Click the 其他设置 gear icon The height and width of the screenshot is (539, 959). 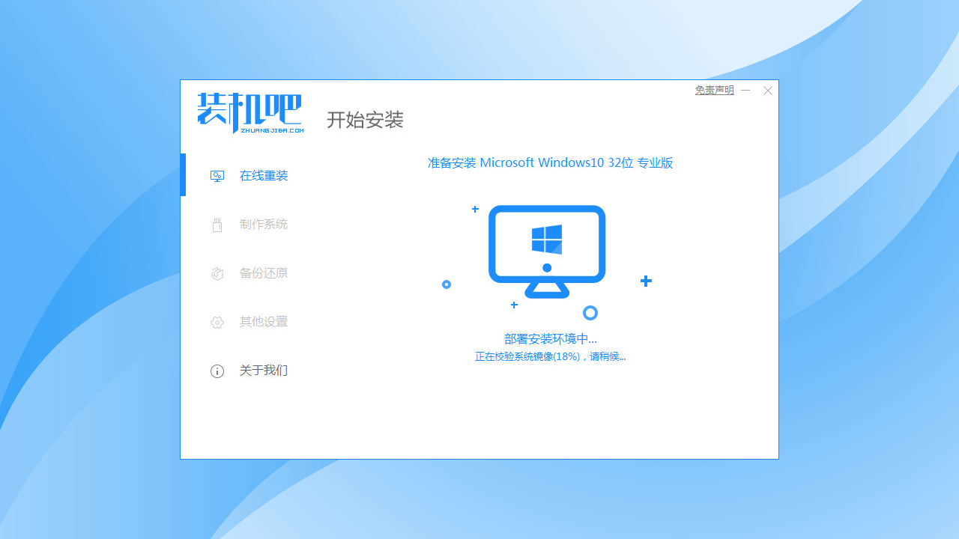coord(217,322)
